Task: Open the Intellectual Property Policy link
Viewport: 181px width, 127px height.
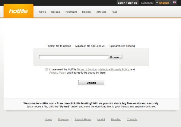Action: [113, 69]
